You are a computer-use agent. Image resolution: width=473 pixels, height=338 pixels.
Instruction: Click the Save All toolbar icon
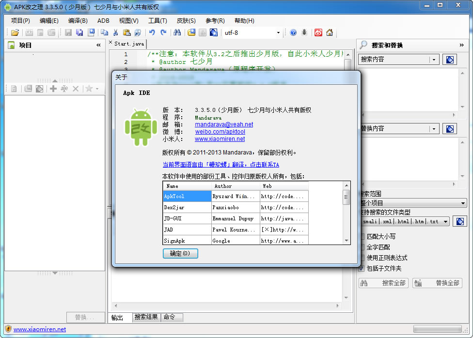(x=79, y=32)
